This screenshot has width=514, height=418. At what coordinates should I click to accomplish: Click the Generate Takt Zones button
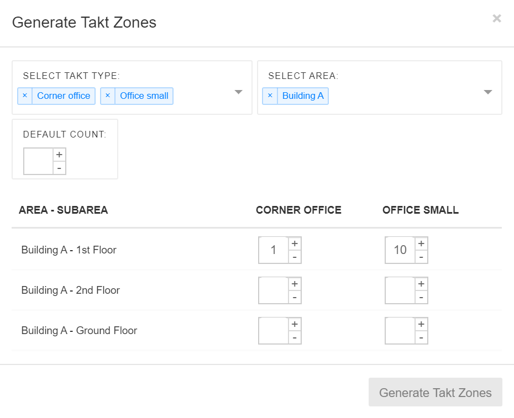point(435,392)
